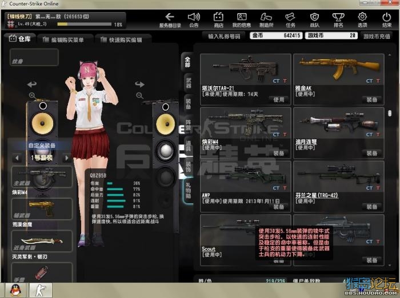Select the 芬兰之星 sniper image
The width and height of the screenshot is (400, 298).
coord(339,176)
